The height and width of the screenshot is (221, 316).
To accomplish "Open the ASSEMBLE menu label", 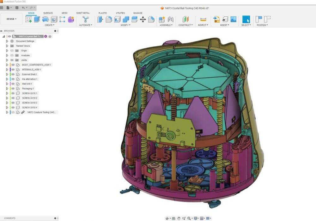I will [x=166, y=25].
